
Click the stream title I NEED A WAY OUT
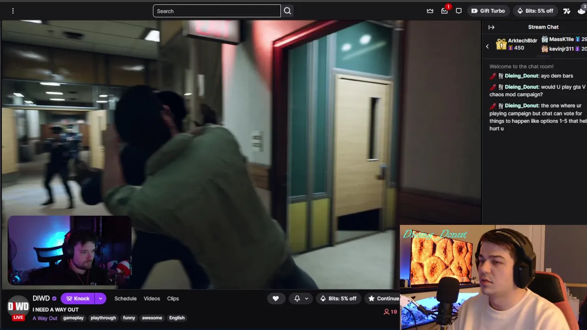click(x=55, y=310)
